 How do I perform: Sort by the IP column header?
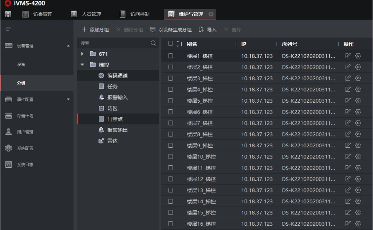click(244, 44)
